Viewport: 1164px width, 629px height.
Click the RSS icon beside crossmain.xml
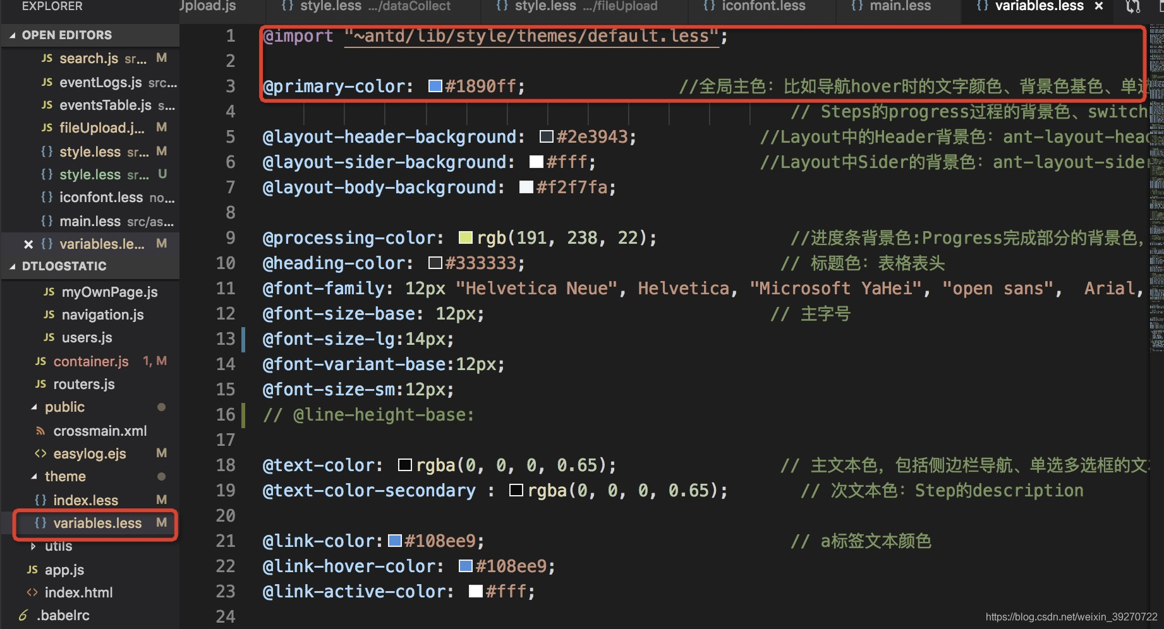coord(40,431)
